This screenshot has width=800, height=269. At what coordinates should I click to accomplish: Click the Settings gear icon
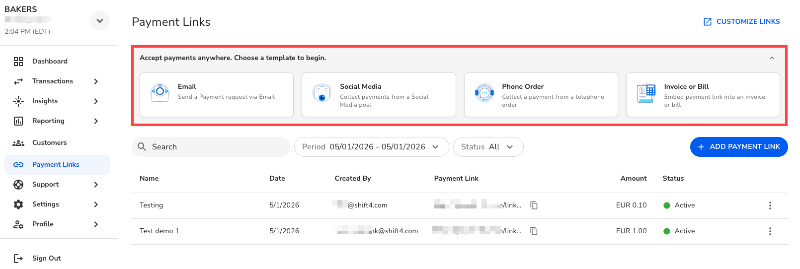tap(18, 204)
